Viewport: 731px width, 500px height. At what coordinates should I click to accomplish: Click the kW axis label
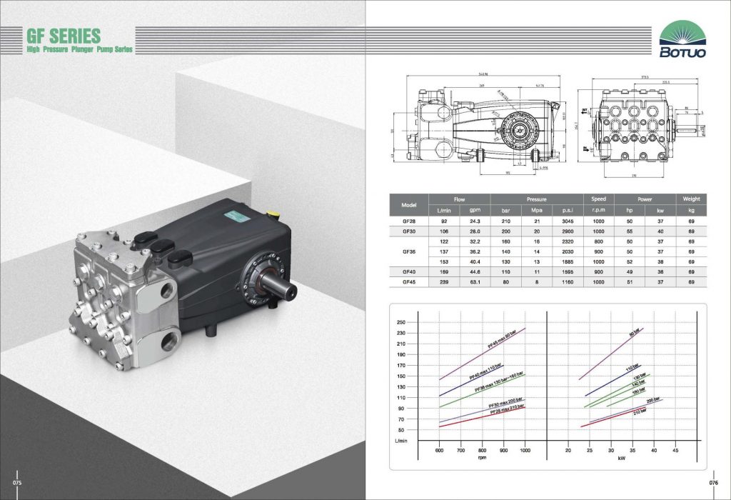621,458
